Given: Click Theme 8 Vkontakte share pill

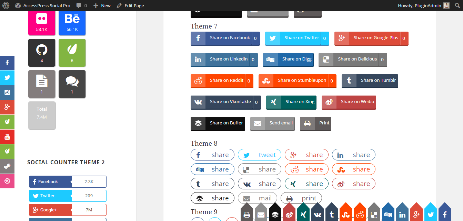Looking at the screenshot, I should pyautogui.click(x=260, y=184).
